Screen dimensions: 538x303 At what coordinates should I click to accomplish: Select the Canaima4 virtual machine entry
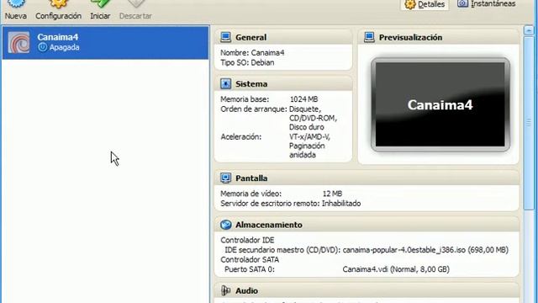105,43
